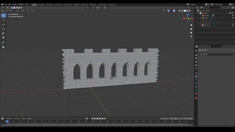Open the File menu
Screen dimensions: 235x132
[6, 4]
